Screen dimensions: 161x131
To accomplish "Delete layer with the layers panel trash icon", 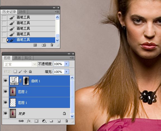I will (66, 121).
